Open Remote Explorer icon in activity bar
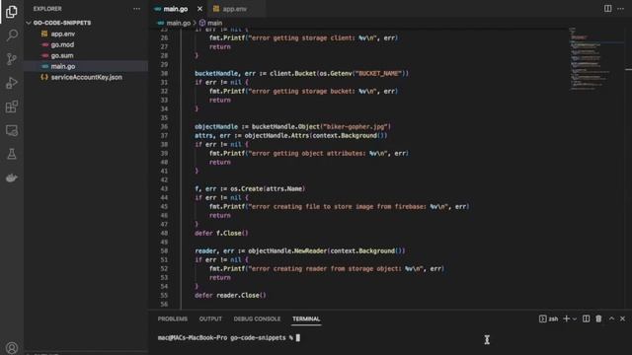This screenshot has height=355, width=632. pos(12,130)
